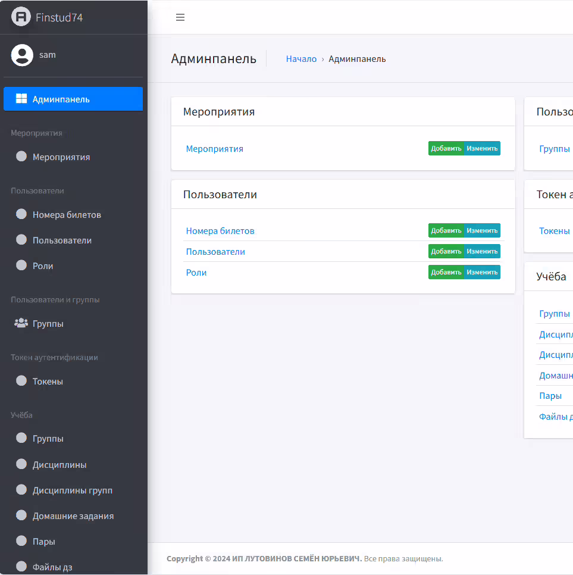The width and height of the screenshot is (573, 575).
Task: Click Добавить button in Пользователи row
Action: pyautogui.click(x=446, y=252)
